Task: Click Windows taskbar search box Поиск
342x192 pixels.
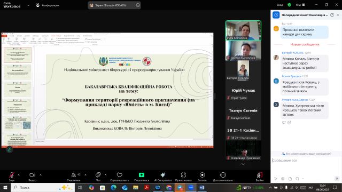Action: point(43,187)
